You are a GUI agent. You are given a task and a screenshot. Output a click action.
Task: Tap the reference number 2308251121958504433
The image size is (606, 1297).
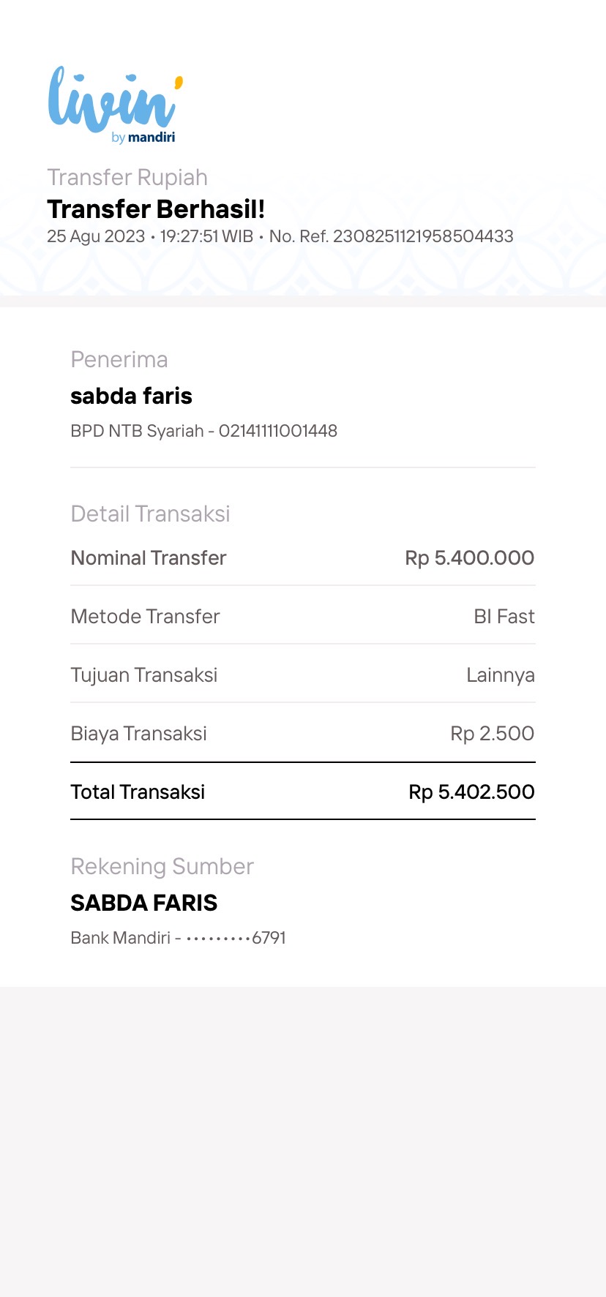(423, 236)
